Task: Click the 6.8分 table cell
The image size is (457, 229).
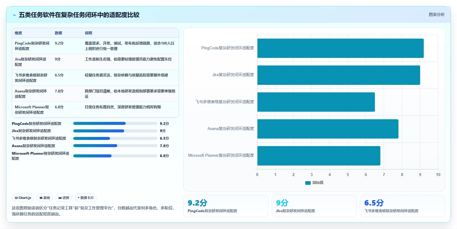Action: 59,107
